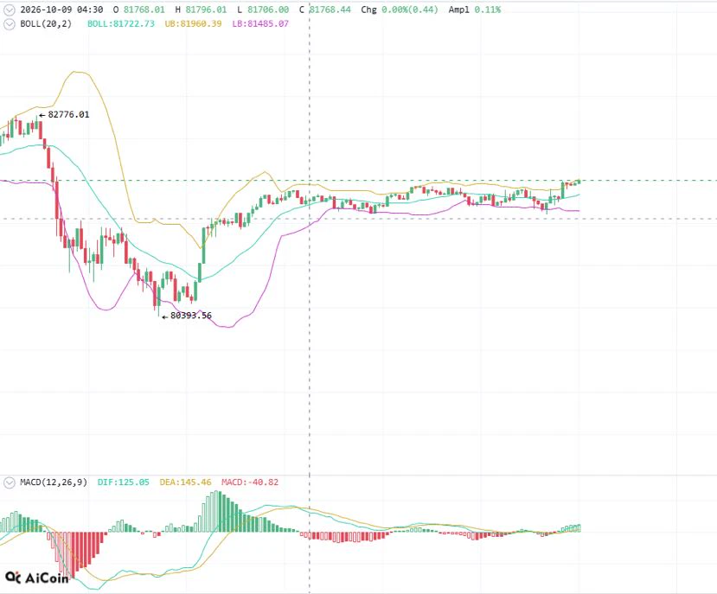Open the MACD(12,26,9) indicator label
Image resolution: width=717 pixels, height=594 pixels.
[54, 482]
